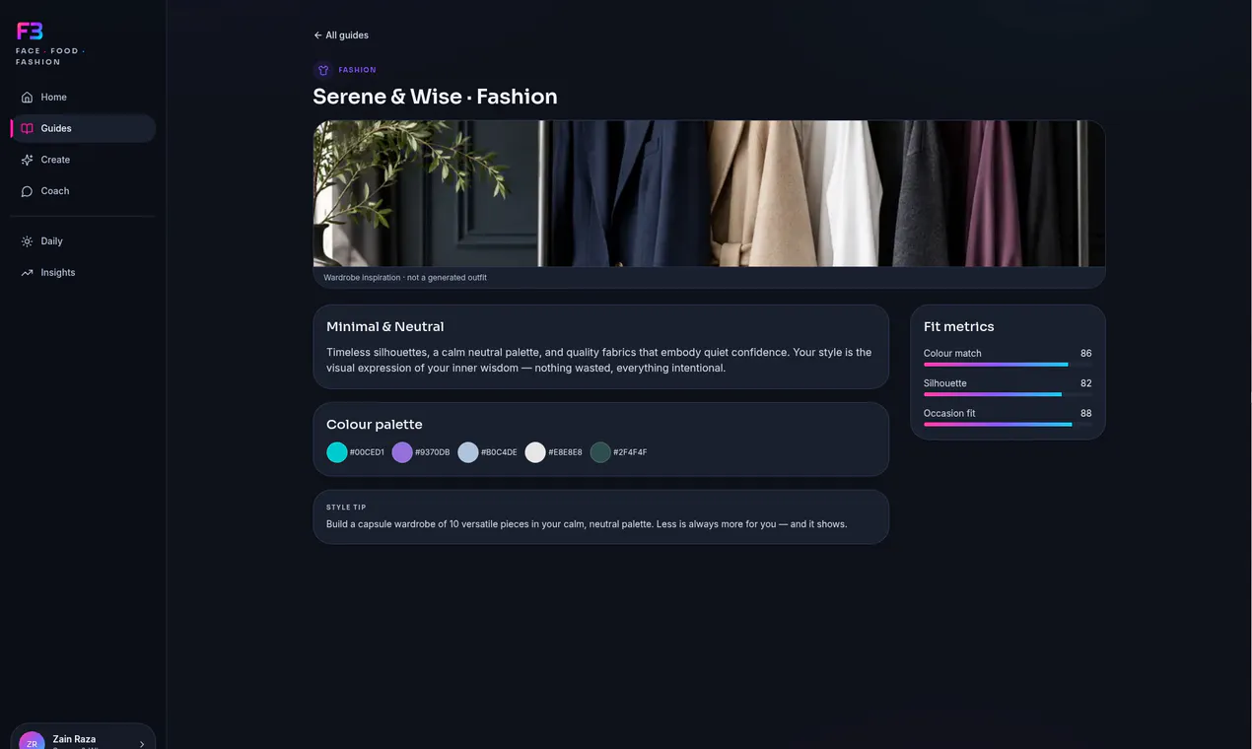
Task: Click the Home house icon
Action: pos(27,98)
